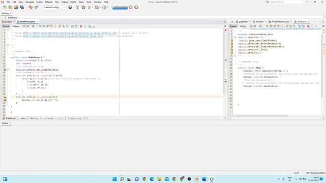Click Stop Macro Recording icon in Bubblesort toolbar
The width and height of the screenshot is (326, 183).
(x=85, y=26)
